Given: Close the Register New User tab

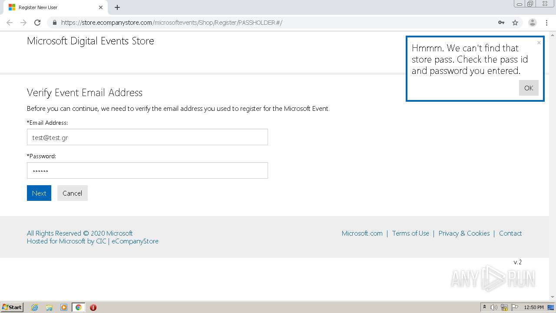Looking at the screenshot, I should 101,7.
